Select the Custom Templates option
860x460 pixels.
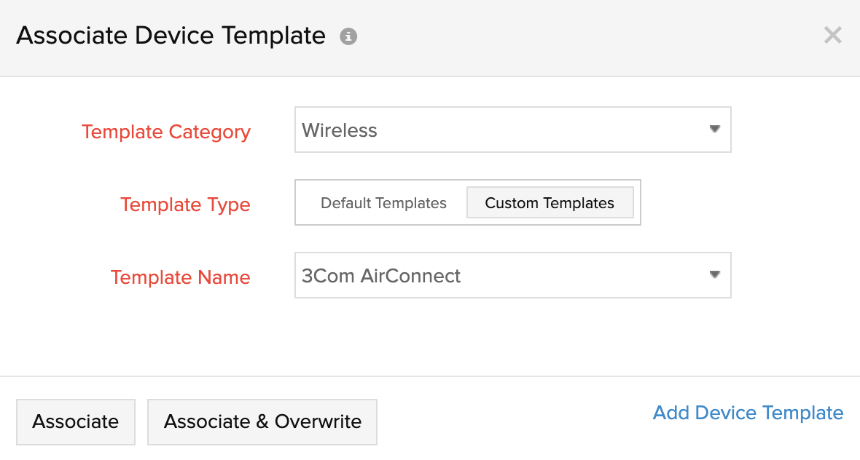[550, 203]
